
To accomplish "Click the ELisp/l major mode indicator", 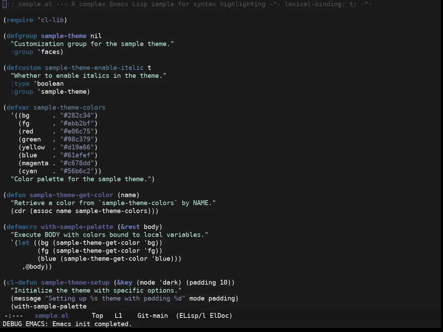I will tap(191, 315).
